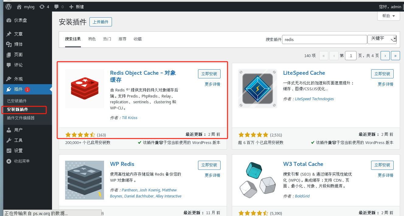Open author Alley Interactive link
Screen dimensions: 404x216
tap(169, 196)
